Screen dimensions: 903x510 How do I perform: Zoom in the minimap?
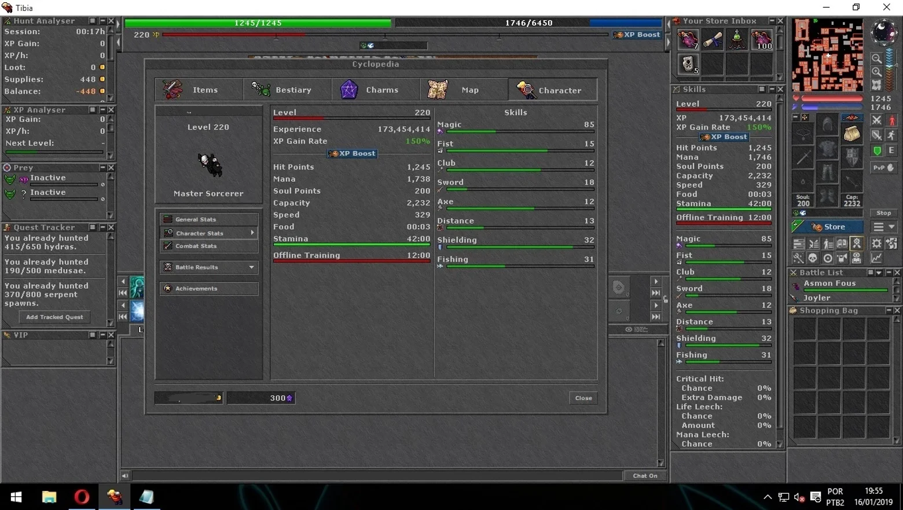(876, 72)
